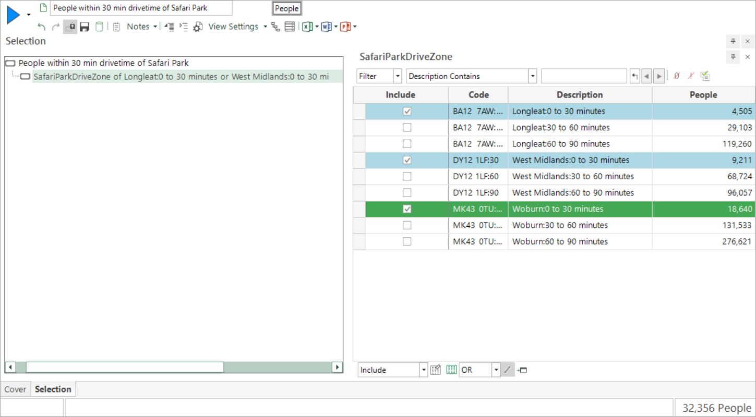Edit the selection title field
The width and height of the screenshot is (756, 417).
(x=141, y=8)
